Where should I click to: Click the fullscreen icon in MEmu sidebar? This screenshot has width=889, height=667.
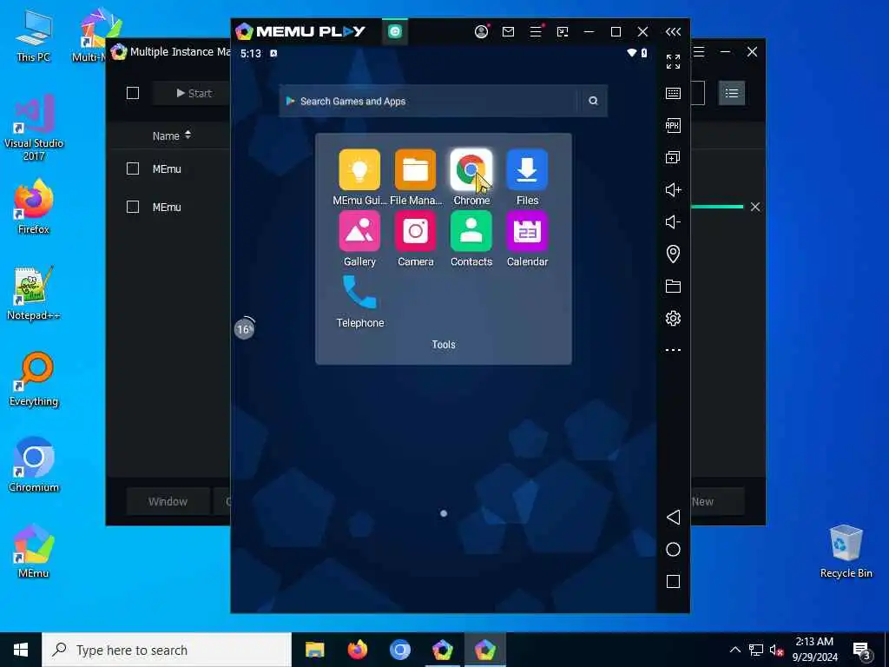pyautogui.click(x=673, y=62)
